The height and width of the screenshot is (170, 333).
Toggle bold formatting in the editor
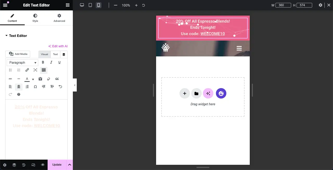click(43, 62)
